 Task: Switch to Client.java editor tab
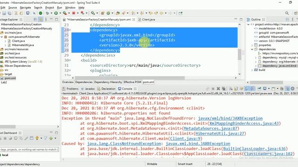tap(147, 19)
